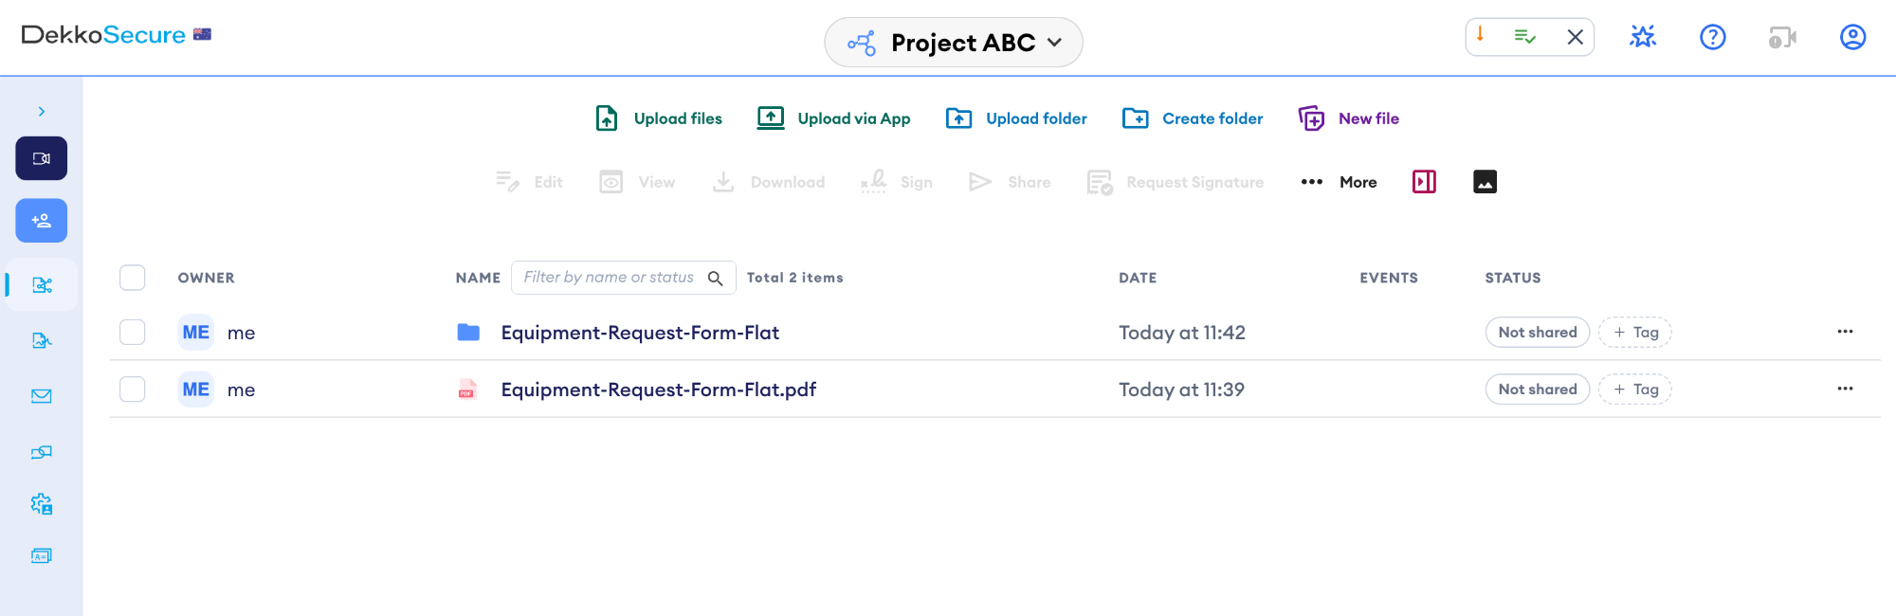Image resolution: width=1896 pixels, height=616 pixels.
Task: Open the user account profile icon
Action: pyautogui.click(x=1853, y=37)
